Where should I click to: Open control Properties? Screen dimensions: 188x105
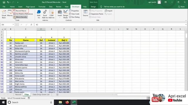[x=74, y=11]
